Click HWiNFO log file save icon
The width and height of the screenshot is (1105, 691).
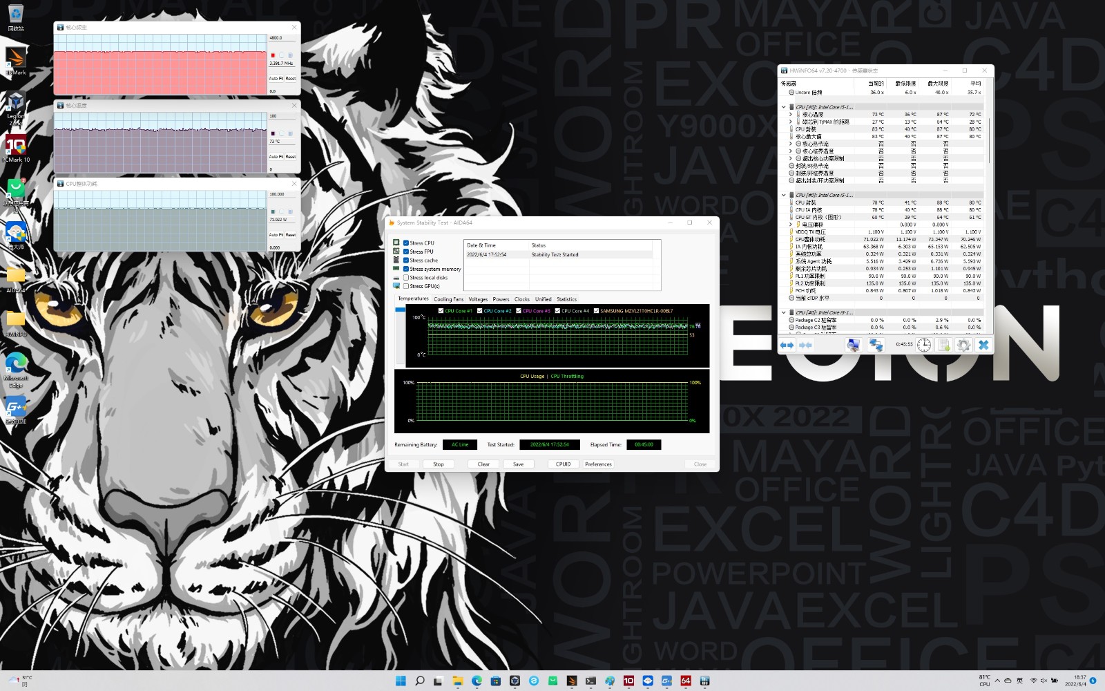(x=944, y=345)
